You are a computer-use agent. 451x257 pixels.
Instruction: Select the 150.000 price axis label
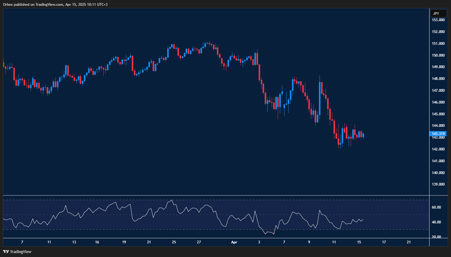[x=438, y=55]
